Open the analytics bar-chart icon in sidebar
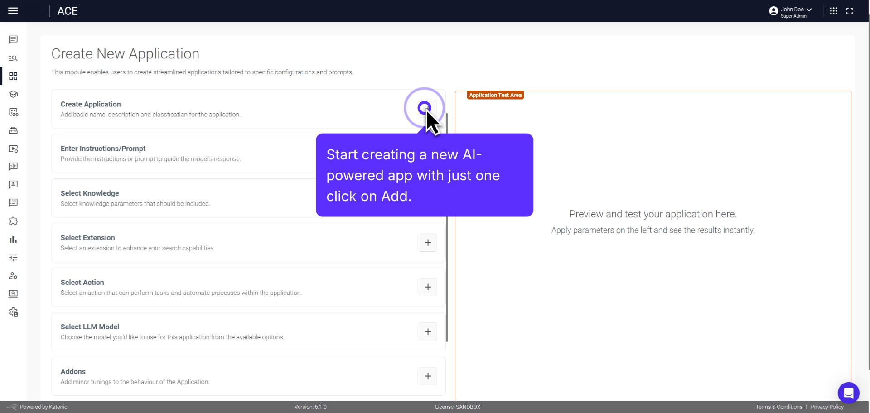 (x=13, y=239)
